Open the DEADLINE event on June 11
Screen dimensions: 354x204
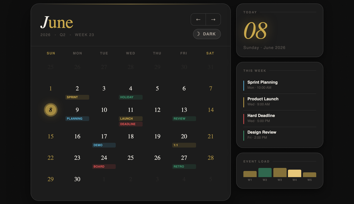tap(130, 124)
